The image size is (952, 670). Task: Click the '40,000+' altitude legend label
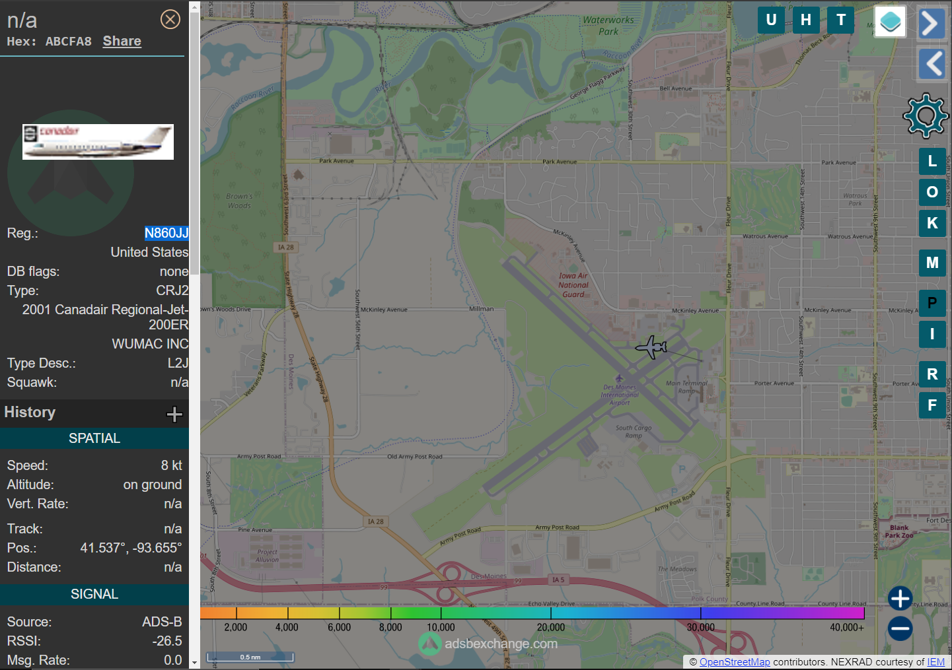(847, 627)
